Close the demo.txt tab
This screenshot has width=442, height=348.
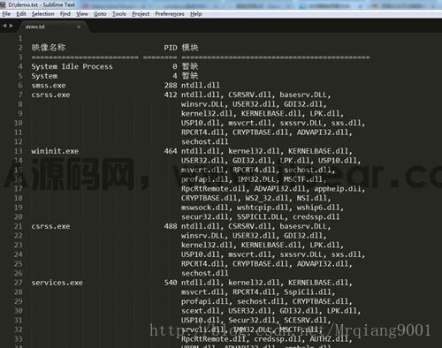click(79, 26)
